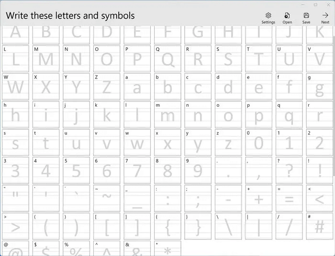
Task: Select the colon symbol cell
Action: [x=167, y=198]
